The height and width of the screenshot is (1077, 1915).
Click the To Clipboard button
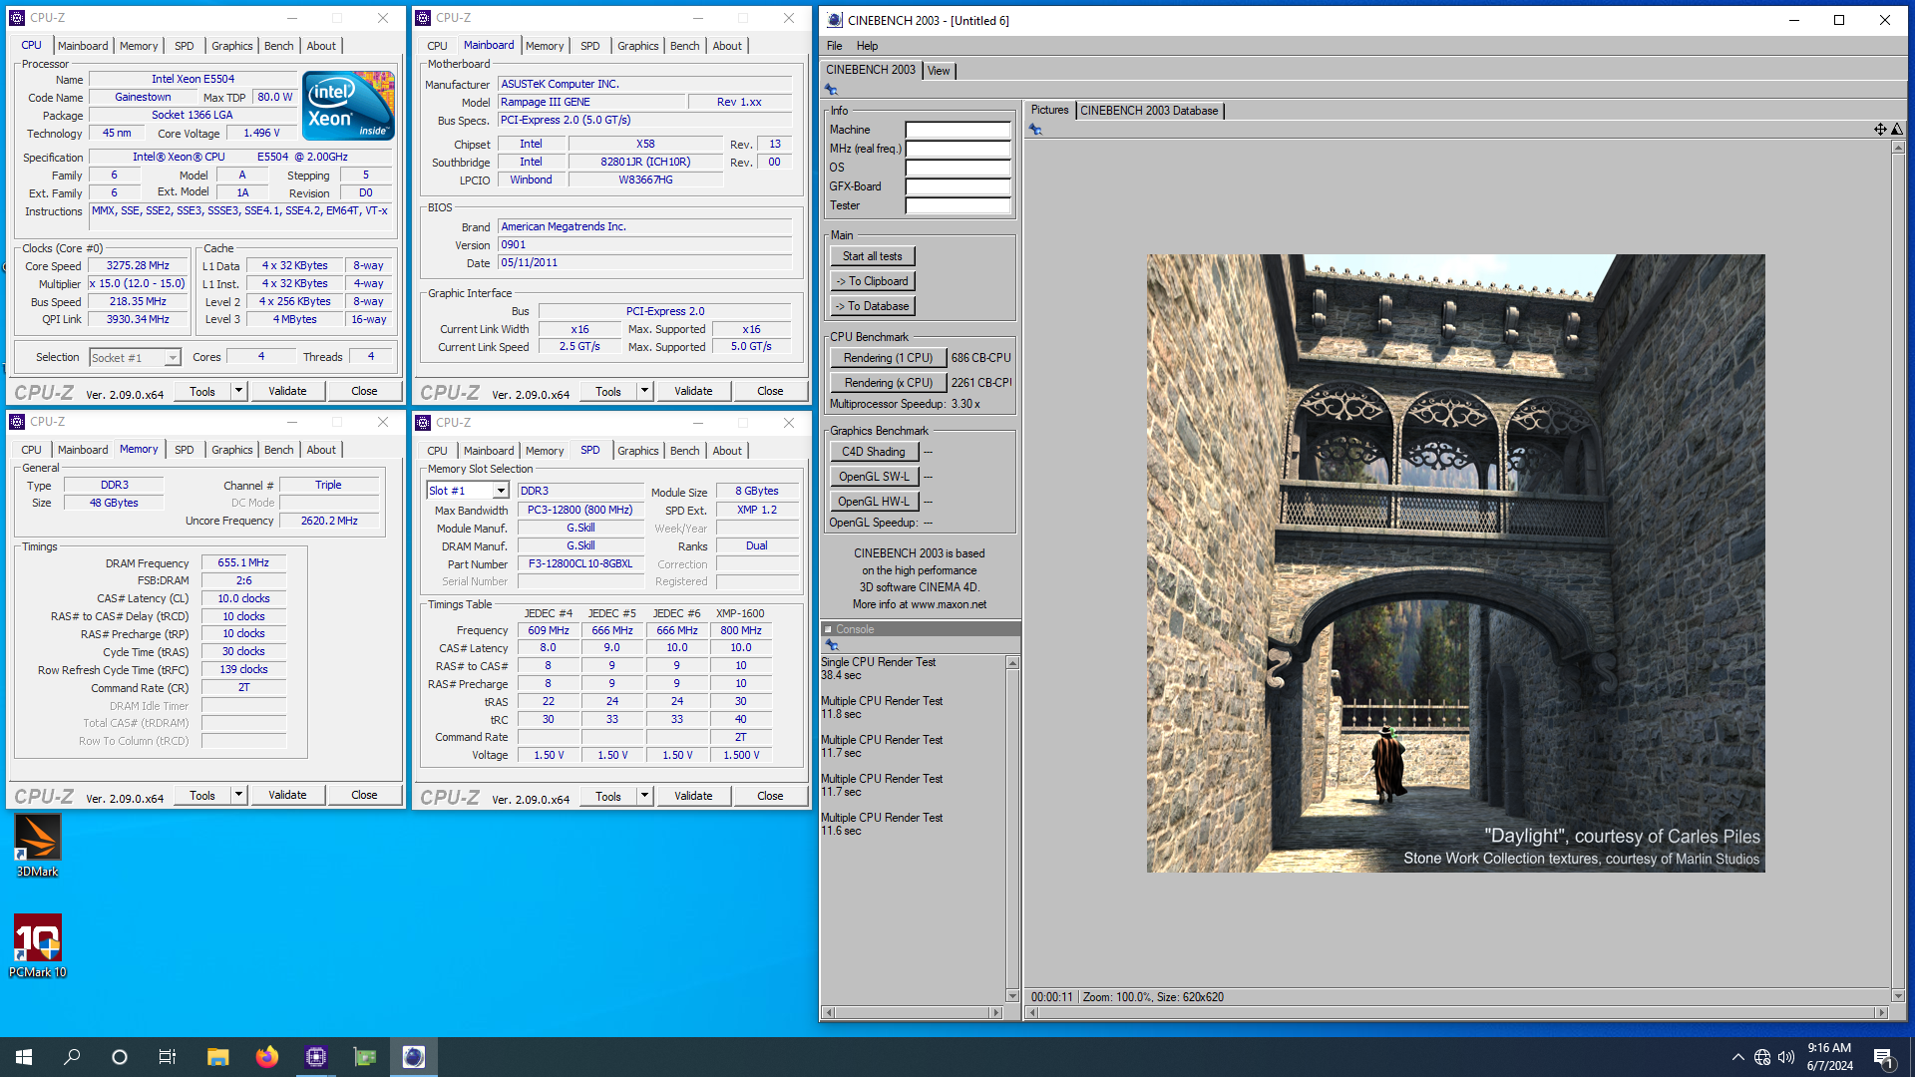click(872, 281)
